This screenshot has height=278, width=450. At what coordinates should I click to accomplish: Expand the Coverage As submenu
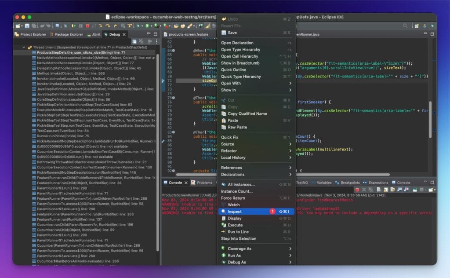256,249
